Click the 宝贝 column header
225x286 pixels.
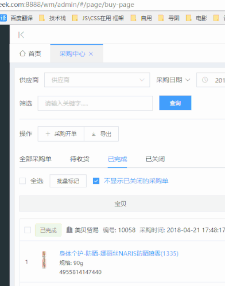tap(121, 204)
